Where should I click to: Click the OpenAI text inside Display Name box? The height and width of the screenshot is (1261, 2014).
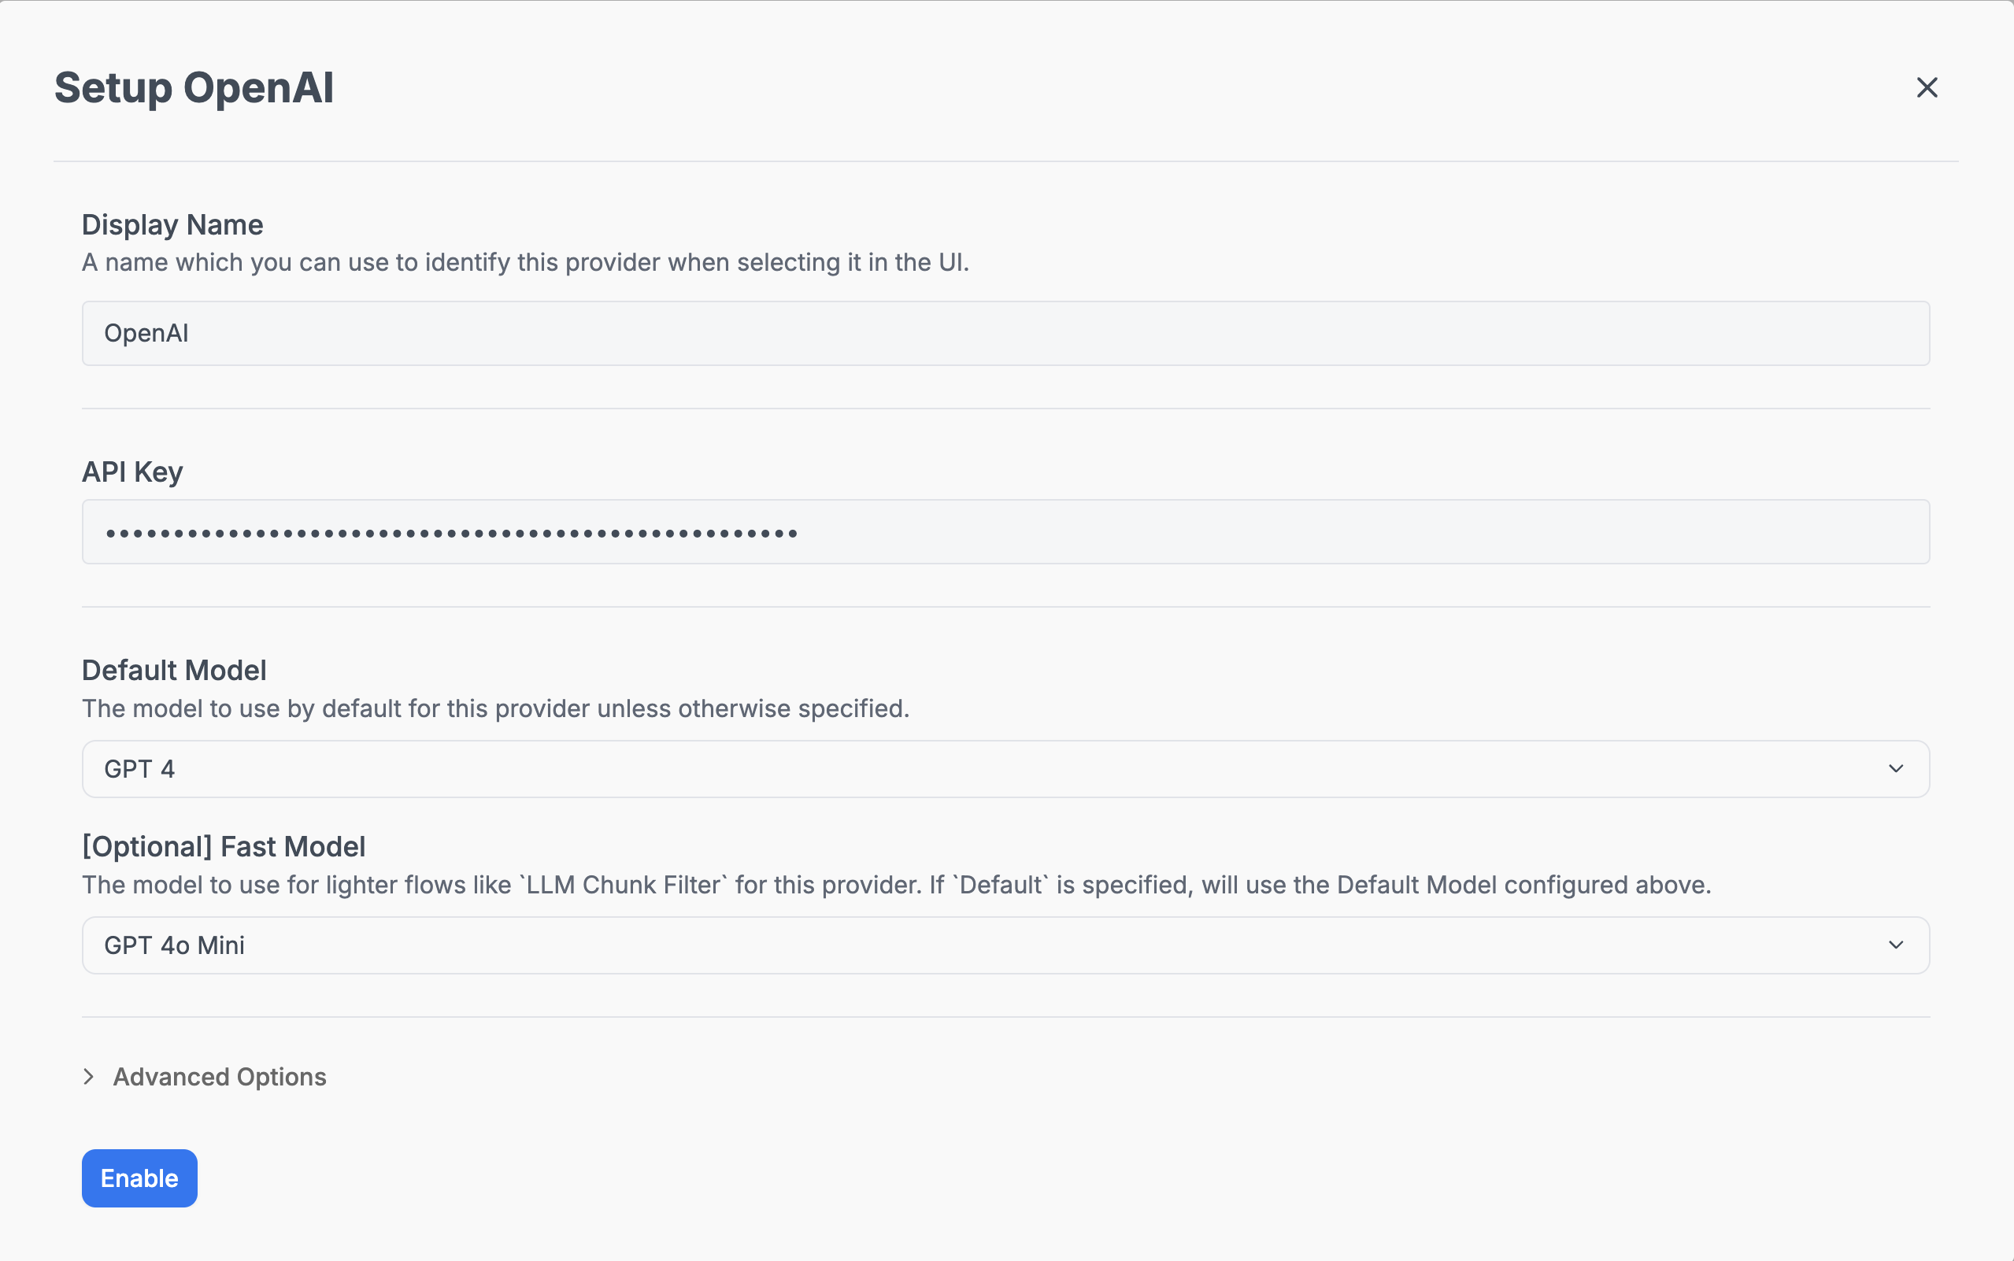click(146, 334)
